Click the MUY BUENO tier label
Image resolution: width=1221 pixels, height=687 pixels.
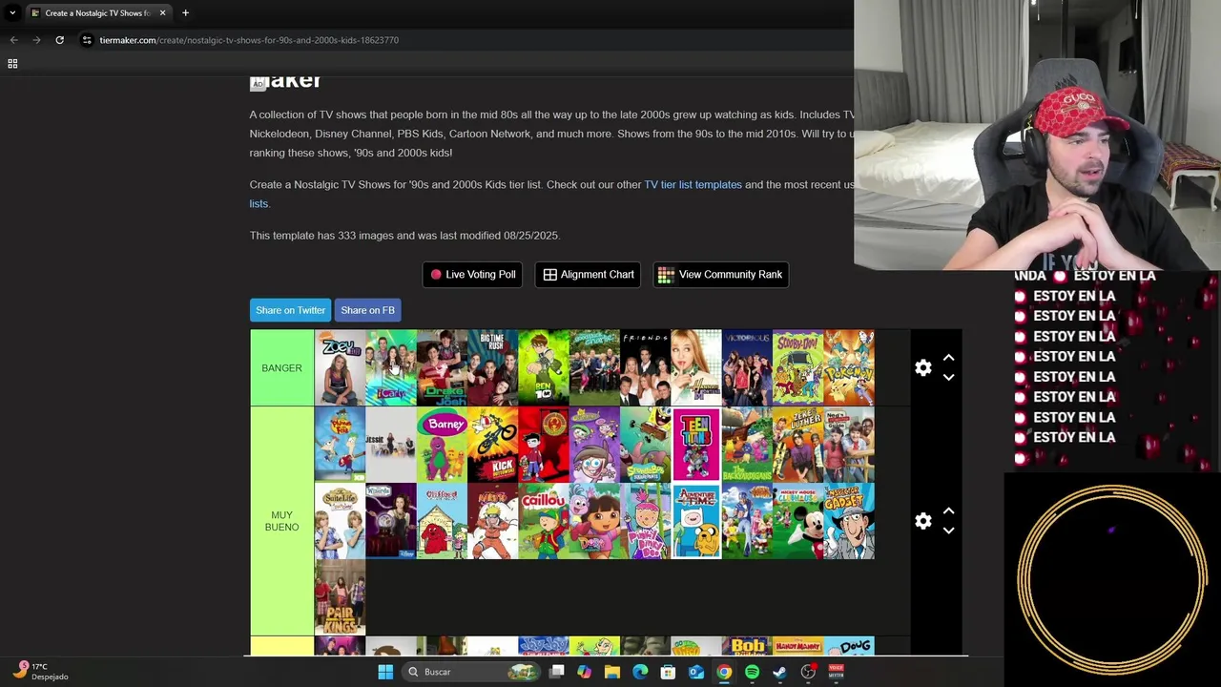pos(281,521)
